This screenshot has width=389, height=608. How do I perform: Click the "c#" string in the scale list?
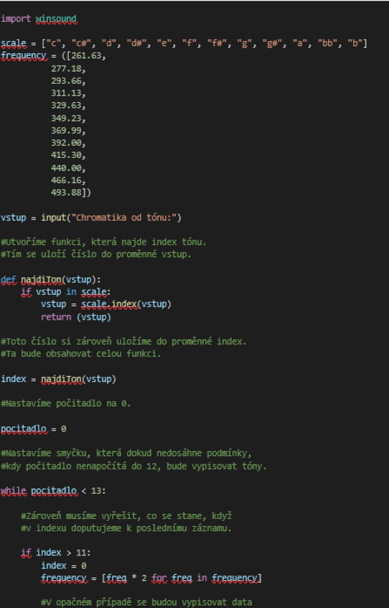point(84,44)
